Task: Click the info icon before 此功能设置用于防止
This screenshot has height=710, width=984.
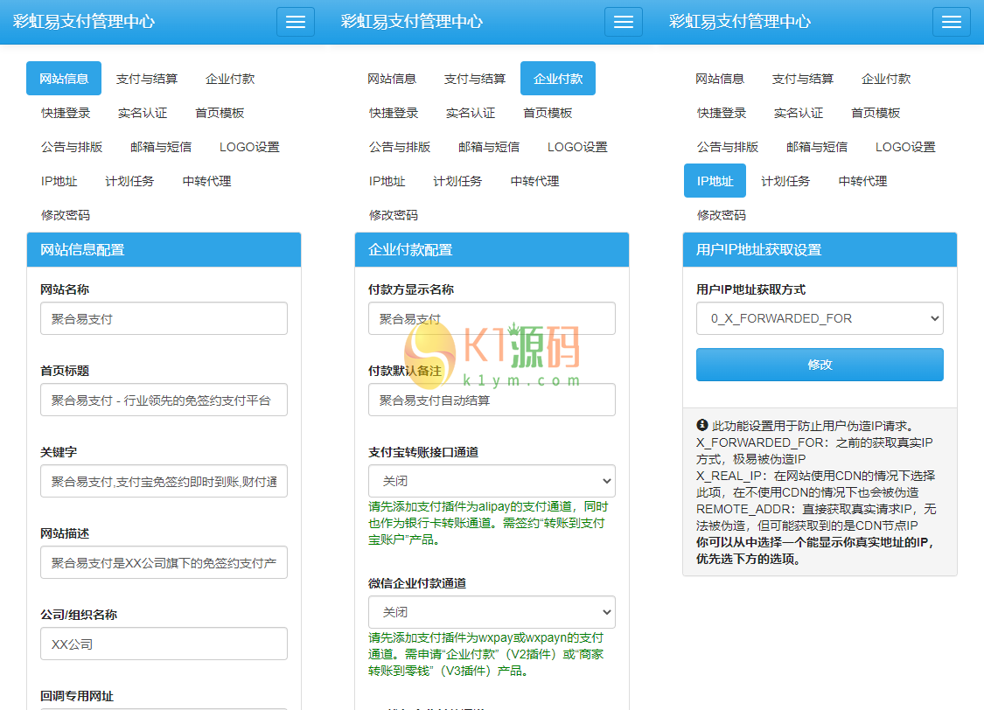Action: click(702, 425)
